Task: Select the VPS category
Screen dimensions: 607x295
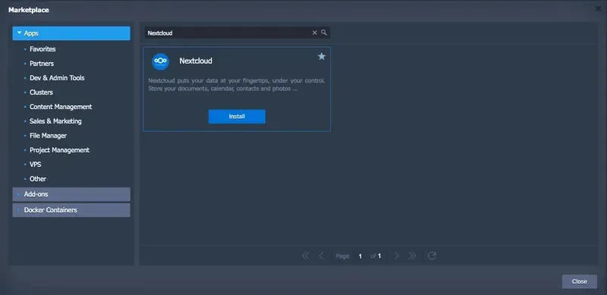Action: pos(35,164)
